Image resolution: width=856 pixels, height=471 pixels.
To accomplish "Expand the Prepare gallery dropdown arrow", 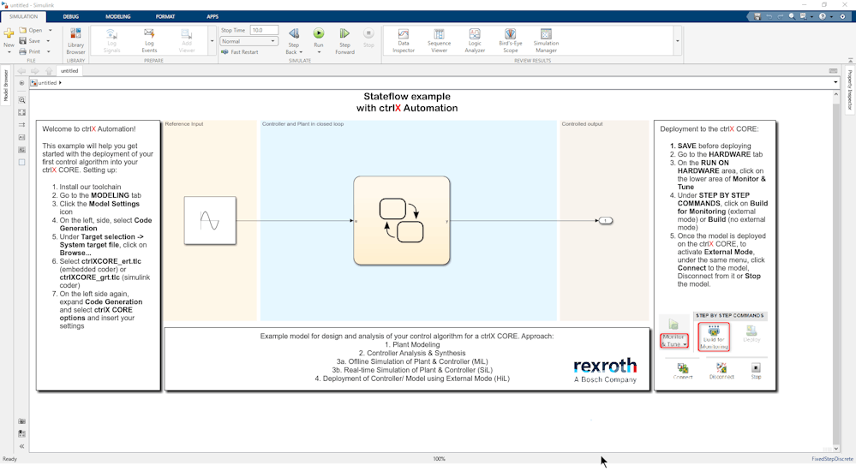I will pyautogui.click(x=212, y=41).
